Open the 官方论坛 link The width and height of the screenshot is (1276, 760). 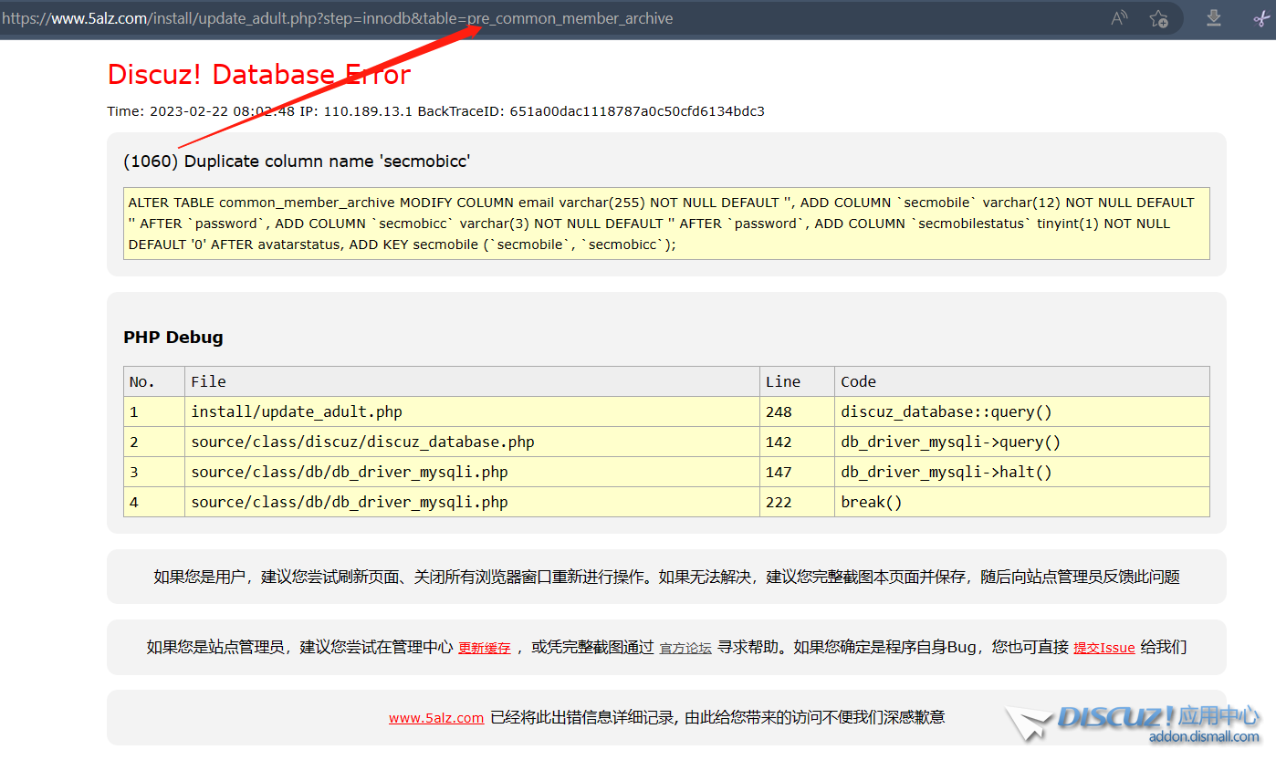tap(685, 648)
